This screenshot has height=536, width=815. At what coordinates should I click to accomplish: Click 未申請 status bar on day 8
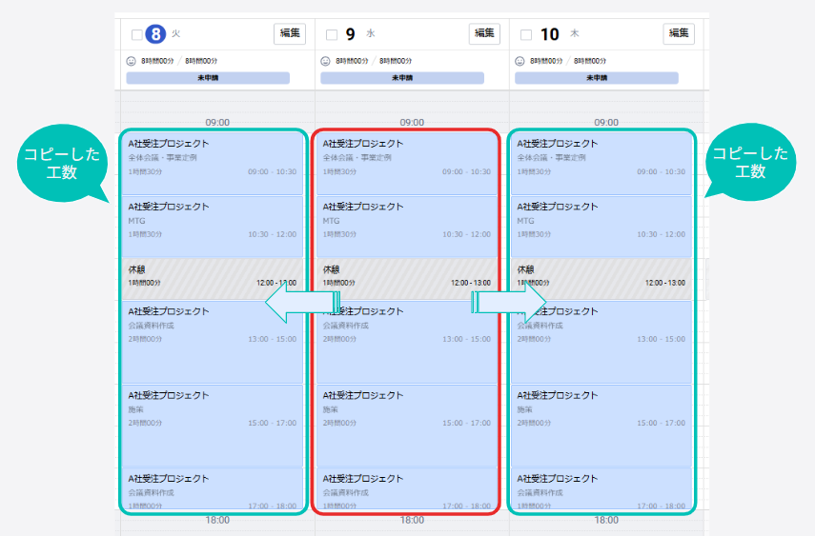click(208, 78)
